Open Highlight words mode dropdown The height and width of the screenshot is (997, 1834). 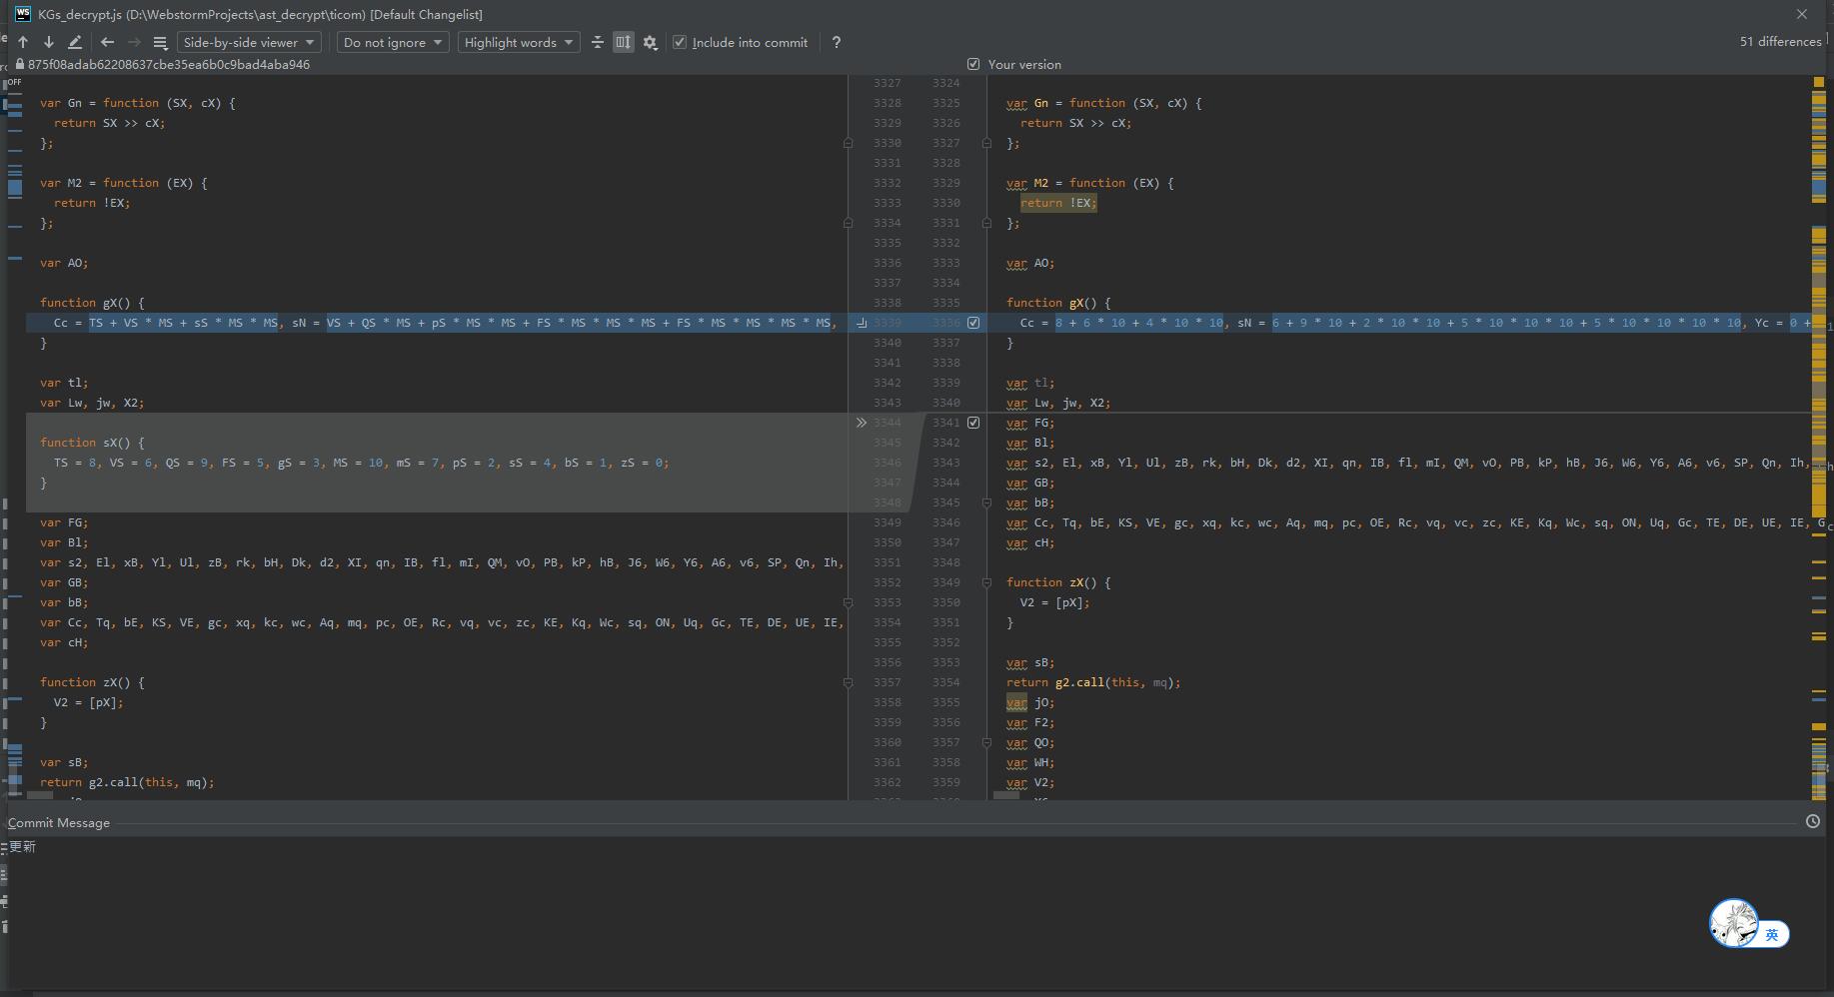pyautogui.click(x=519, y=42)
